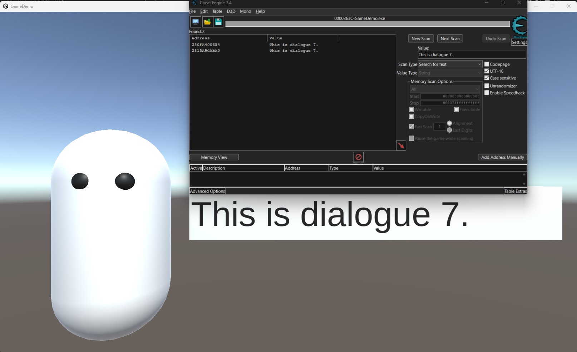Click the save floppy disk icon
The width and height of the screenshot is (577, 352).
(x=218, y=22)
